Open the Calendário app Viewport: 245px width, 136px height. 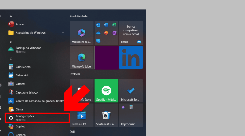tap(36, 75)
